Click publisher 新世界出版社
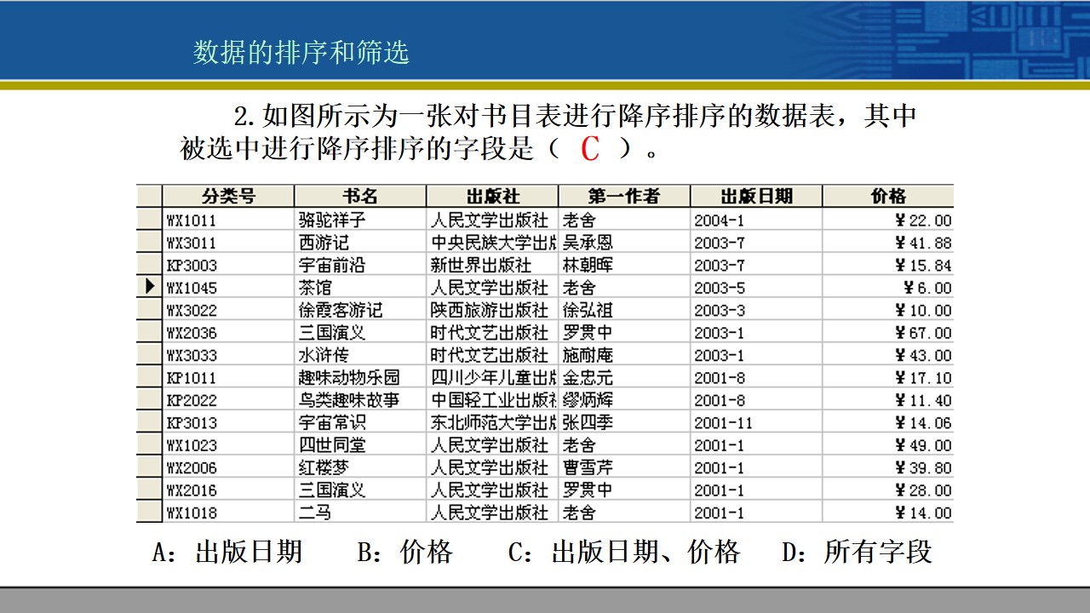This screenshot has height=613, width=1090. click(x=481, y=265)
